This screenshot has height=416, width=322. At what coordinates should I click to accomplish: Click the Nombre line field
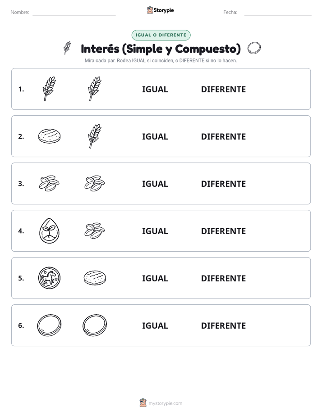tap(74, 12)
